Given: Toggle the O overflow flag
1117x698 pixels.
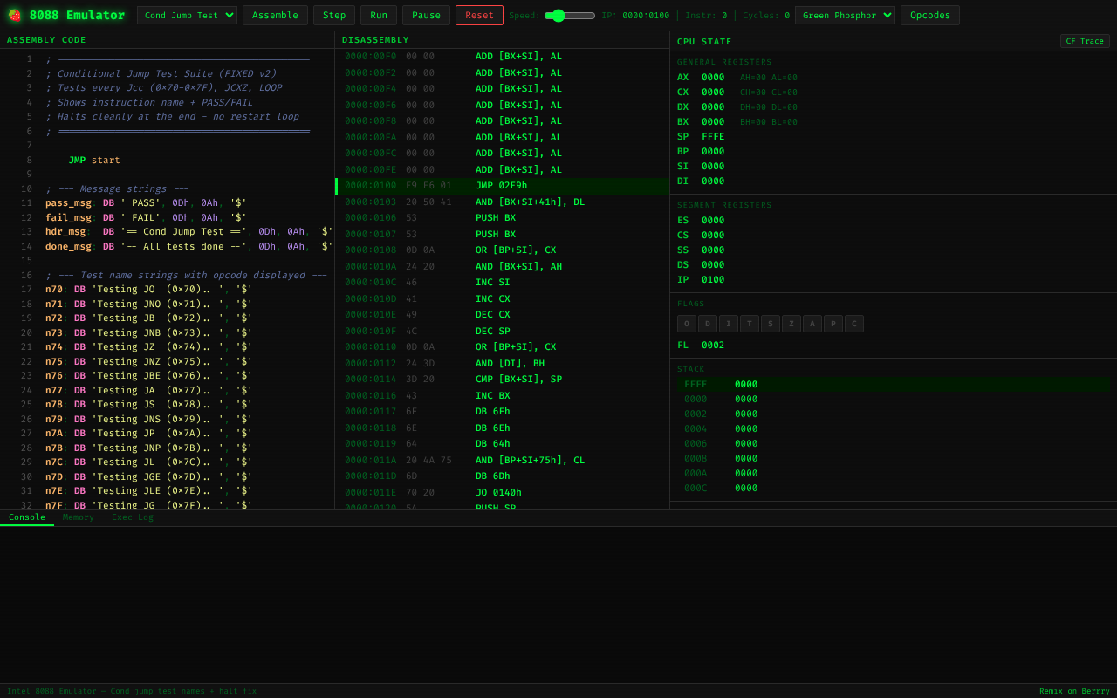Looking at the screenshot, I should coord(687,324).
